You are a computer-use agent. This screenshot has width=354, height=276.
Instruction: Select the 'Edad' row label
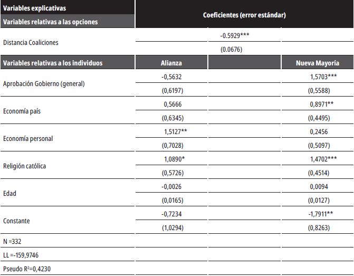pyautogui.click(x=9, y=193)
